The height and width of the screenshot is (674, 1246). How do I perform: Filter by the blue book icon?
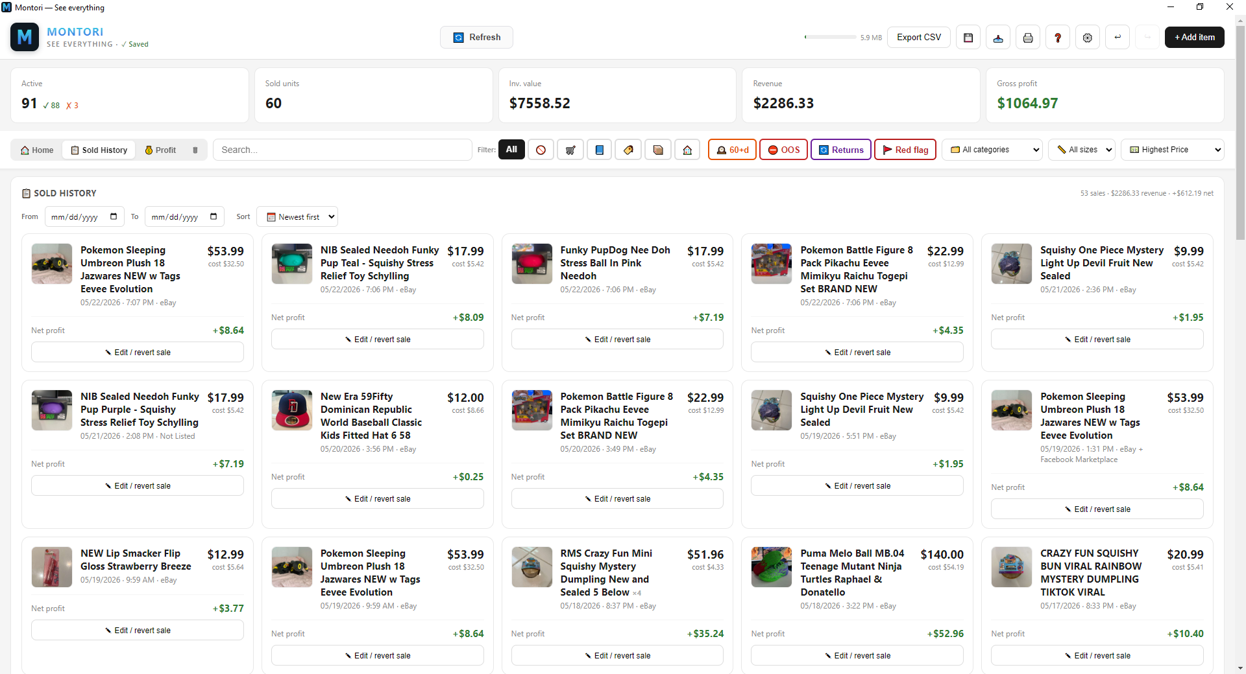point(600,150)
